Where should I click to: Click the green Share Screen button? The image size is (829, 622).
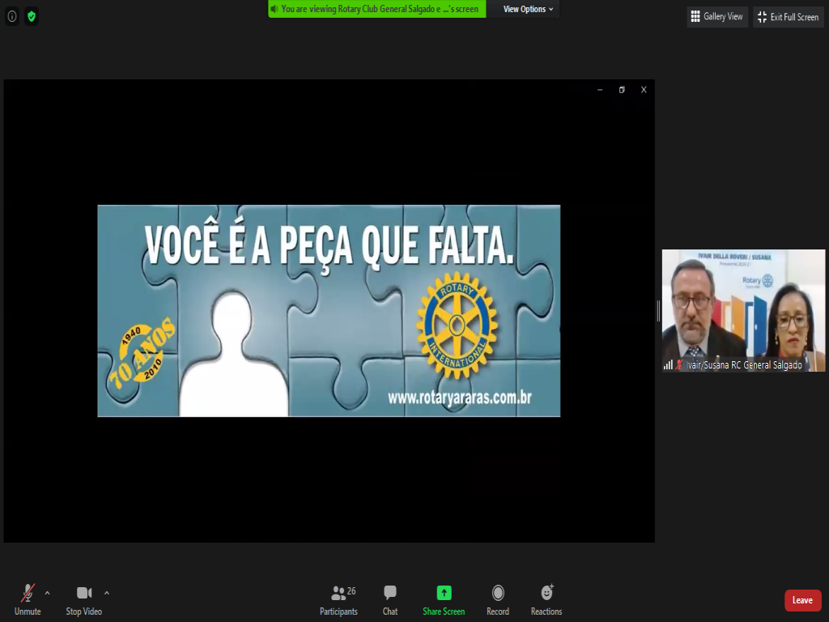pyautogui.click(x=444, y=600)
